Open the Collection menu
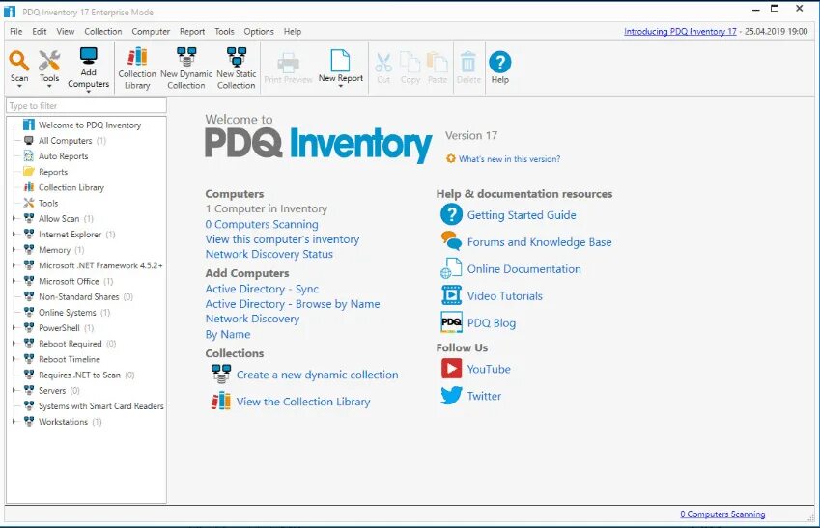 pyautogui.click(x=103, y=31)
